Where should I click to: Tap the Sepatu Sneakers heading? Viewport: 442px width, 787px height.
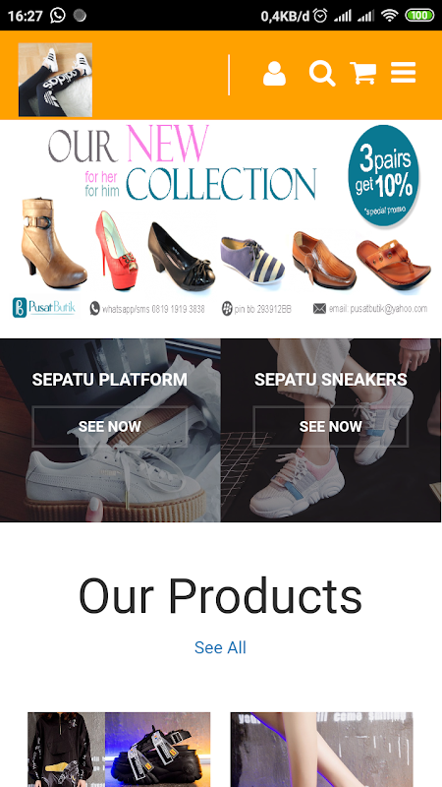331,380
